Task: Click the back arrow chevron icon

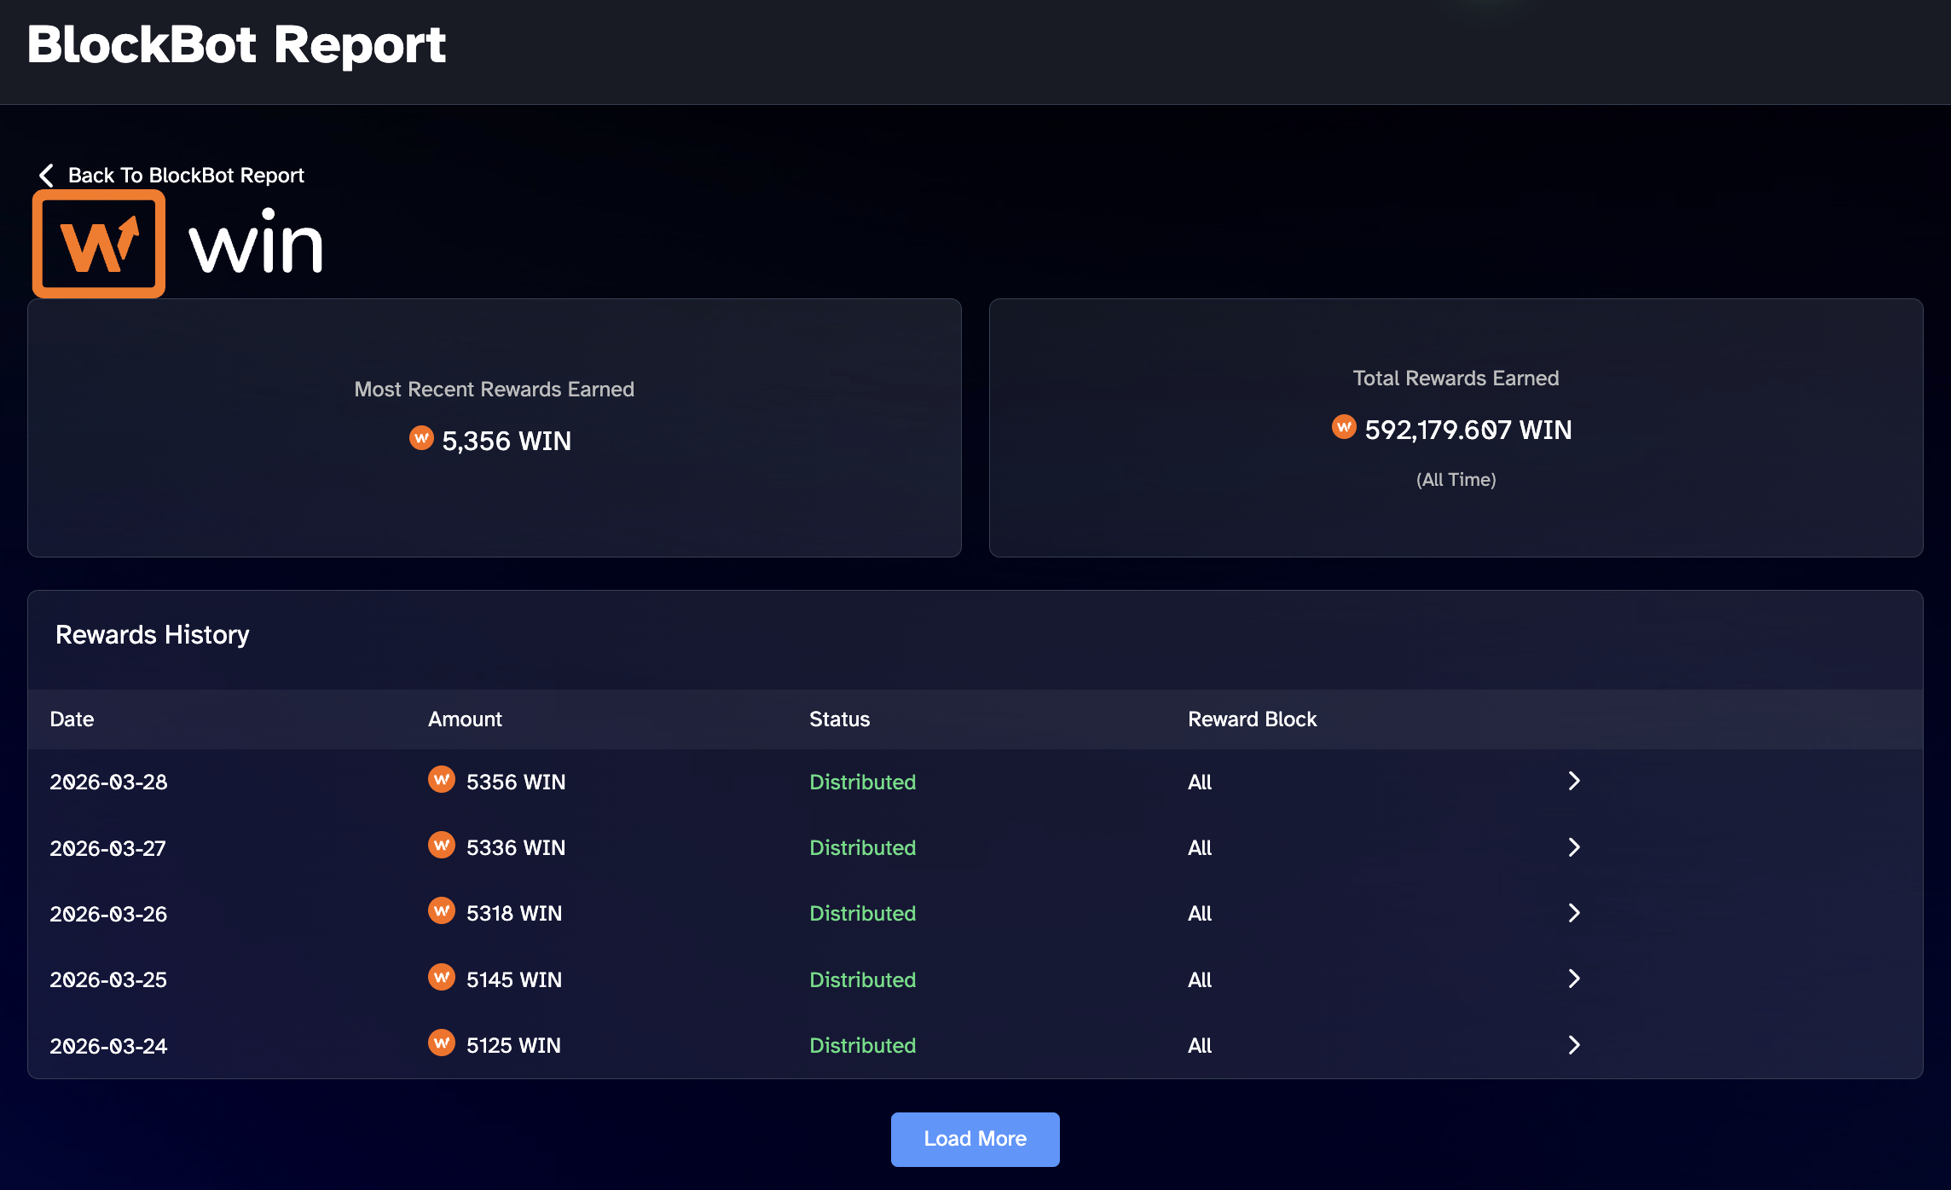Action: coord(47,176)
